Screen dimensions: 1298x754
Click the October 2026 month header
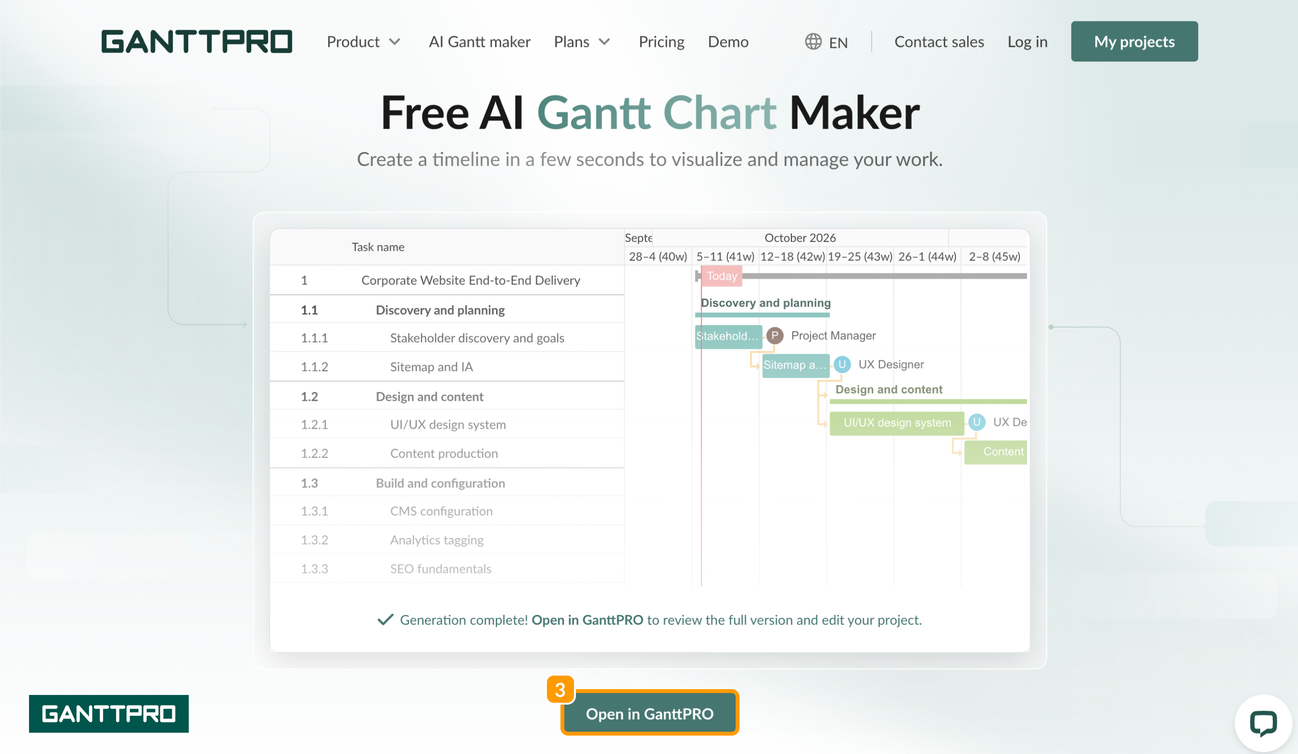click(800, 238)
